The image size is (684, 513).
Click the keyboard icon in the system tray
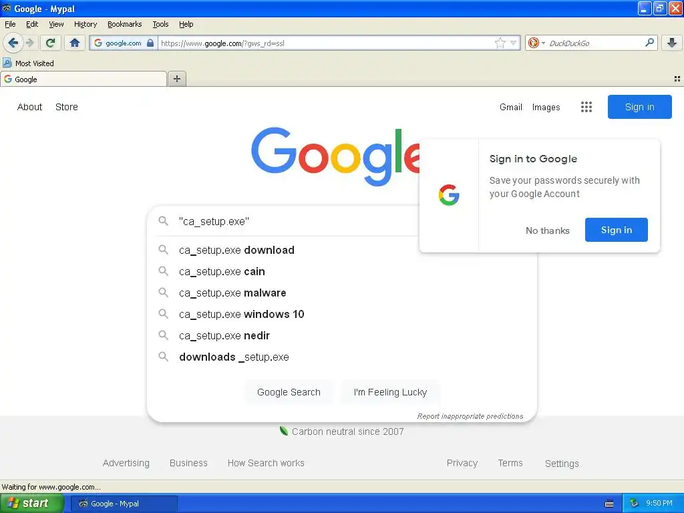coord(609,504)
